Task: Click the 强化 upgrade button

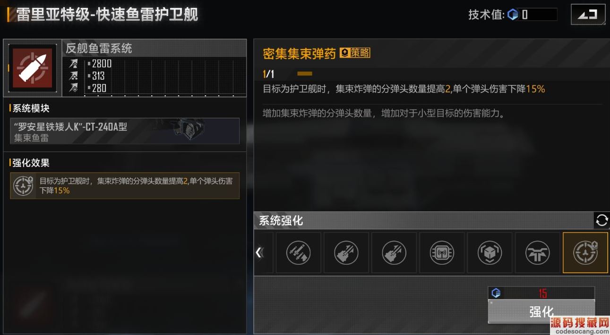Action: (x=541, y=311)
